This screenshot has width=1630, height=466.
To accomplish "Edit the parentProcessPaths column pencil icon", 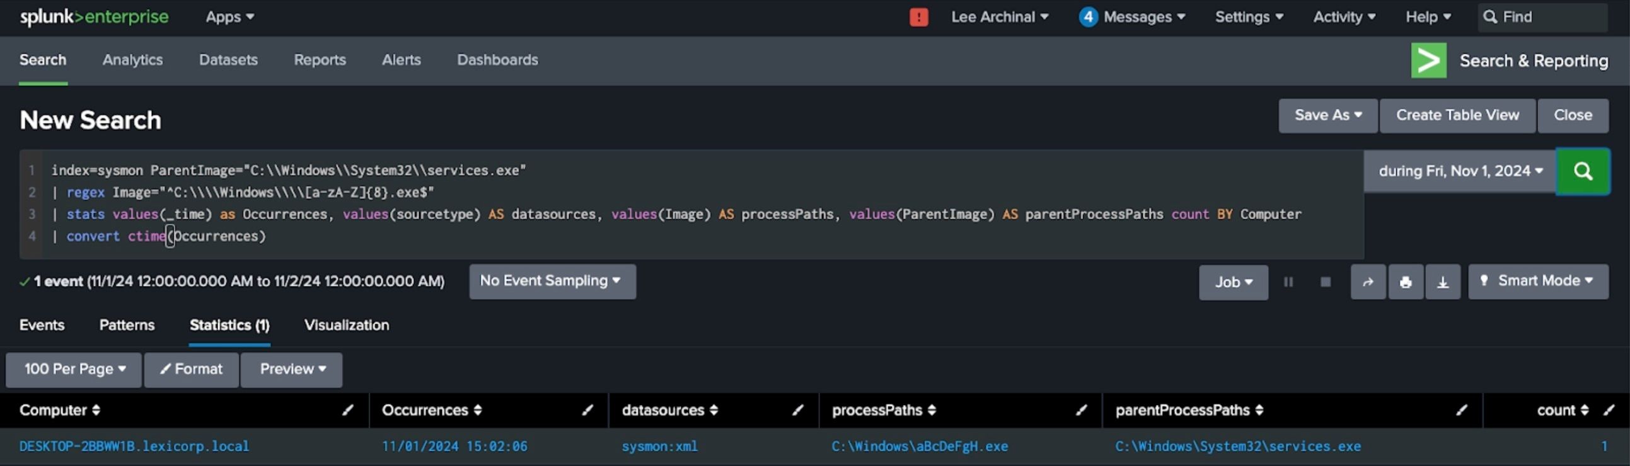I will tap(1462, 411).
